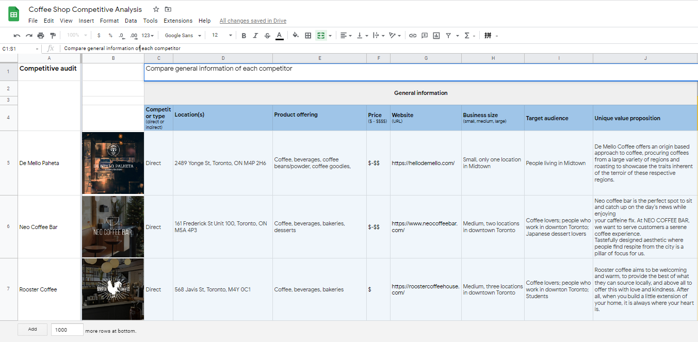Open the fill color paint bucket
This screenshot has width=698, height=342.
(296, 36)
